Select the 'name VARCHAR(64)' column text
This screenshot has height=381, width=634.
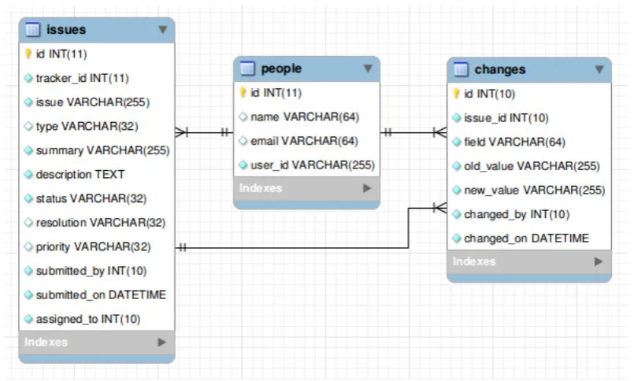click(305, 117)
